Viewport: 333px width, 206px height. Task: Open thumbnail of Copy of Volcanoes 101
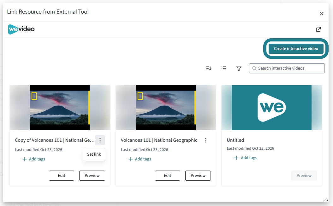click(60, 108)
